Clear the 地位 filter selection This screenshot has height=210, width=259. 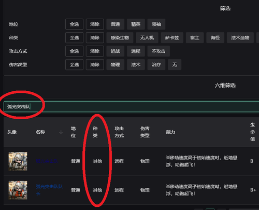pos(95,24)
